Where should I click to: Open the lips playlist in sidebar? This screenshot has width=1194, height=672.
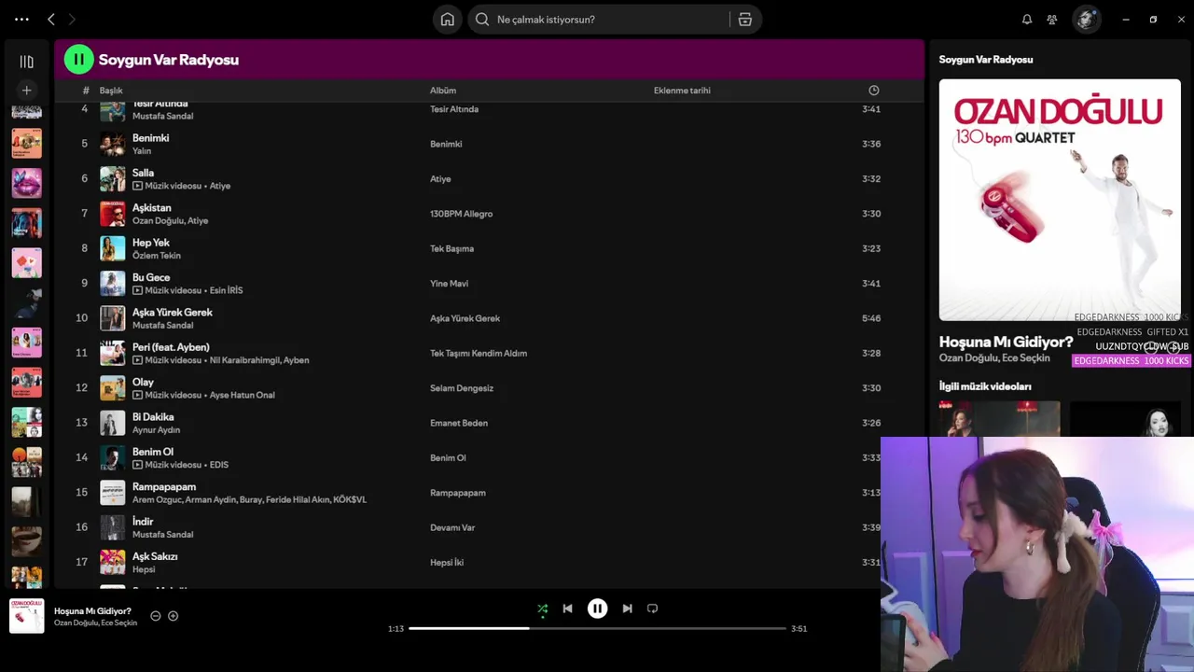coord(26,183)
